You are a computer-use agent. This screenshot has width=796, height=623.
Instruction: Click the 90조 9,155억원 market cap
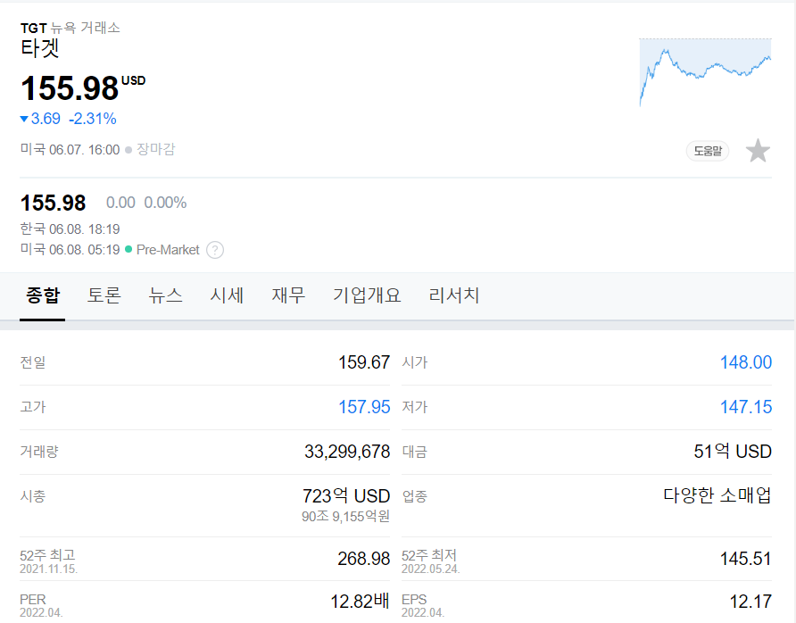(345, 517)
